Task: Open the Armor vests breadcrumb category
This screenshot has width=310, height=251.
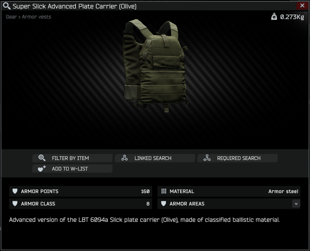Action: point(36,17)
